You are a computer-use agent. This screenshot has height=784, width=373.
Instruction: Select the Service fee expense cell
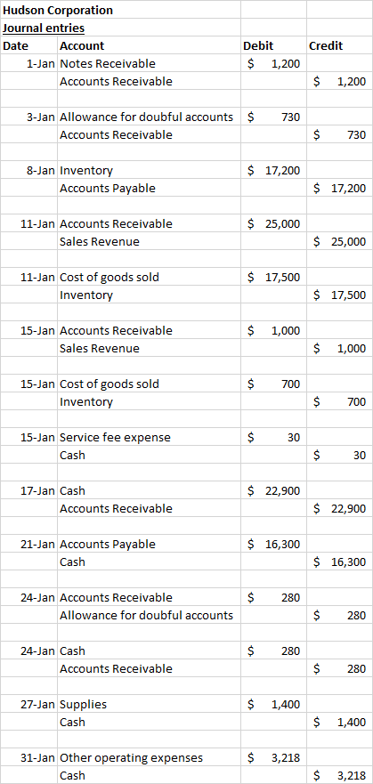pyautogui.click(x=149, y=438)
